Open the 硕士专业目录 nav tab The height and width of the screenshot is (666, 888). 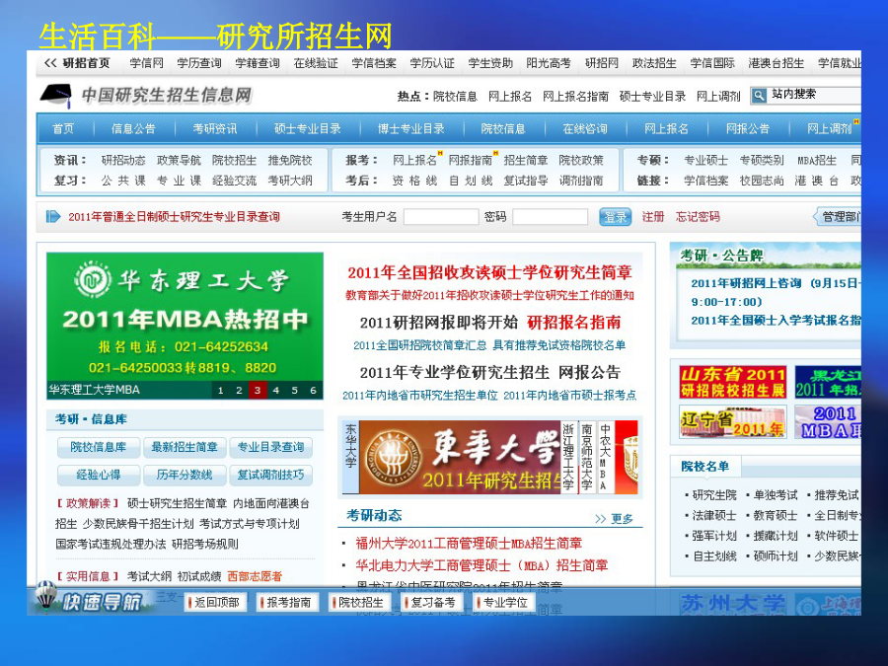pos(308,128)
